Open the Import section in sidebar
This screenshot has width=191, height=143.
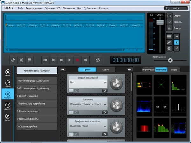click(8, 72)
